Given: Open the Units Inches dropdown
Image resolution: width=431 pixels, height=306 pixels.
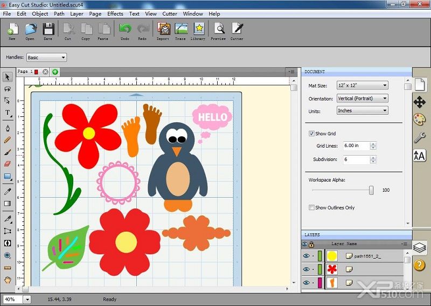Looking at the screenshot, I should (362, 110).
